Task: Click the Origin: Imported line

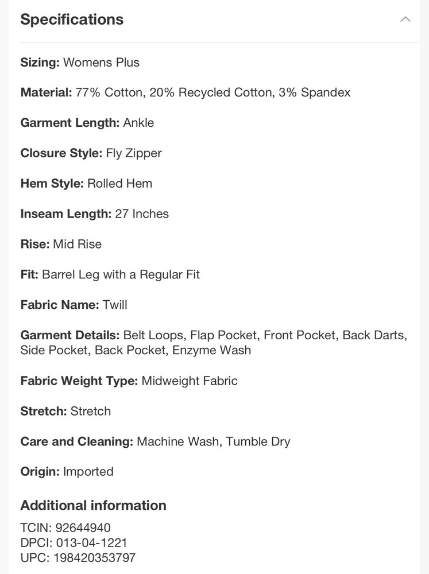Action: coord(67,471)
